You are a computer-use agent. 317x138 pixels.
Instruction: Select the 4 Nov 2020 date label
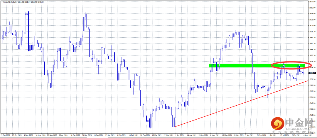[x=28, y=135]
